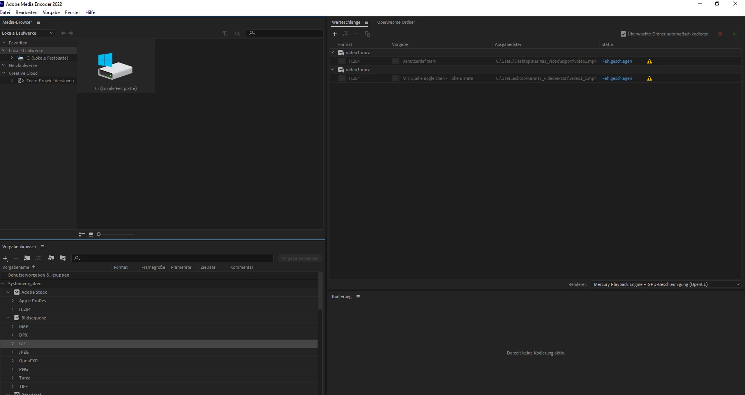Collapse Systemvorgaben preset group
Viewport: 745px width, 395px height.
click(x=3, y=284)
